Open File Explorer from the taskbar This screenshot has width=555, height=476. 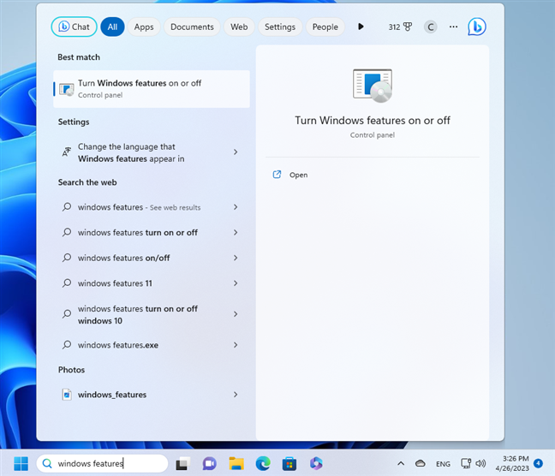236,463
